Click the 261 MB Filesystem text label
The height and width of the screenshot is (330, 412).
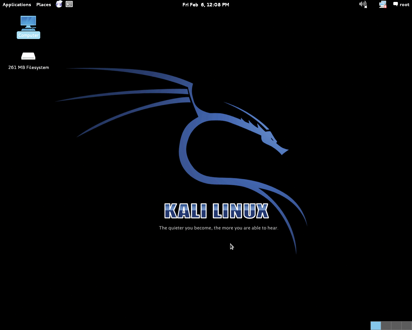pyautogui.click(x=28, y=67)
